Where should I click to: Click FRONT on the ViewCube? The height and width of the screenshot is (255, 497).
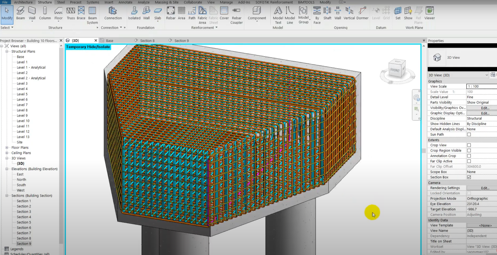click(395, 70)
